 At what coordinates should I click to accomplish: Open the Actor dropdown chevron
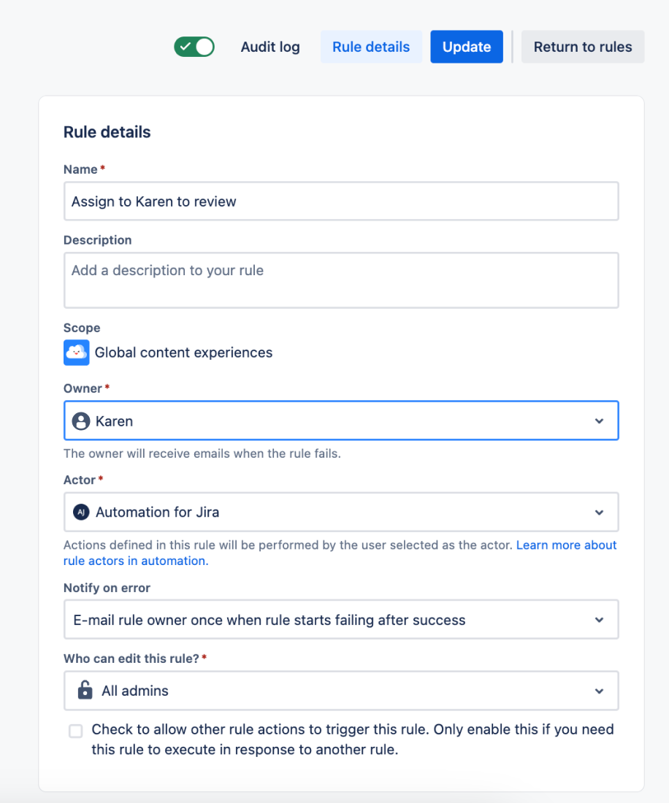click(599, 512)
